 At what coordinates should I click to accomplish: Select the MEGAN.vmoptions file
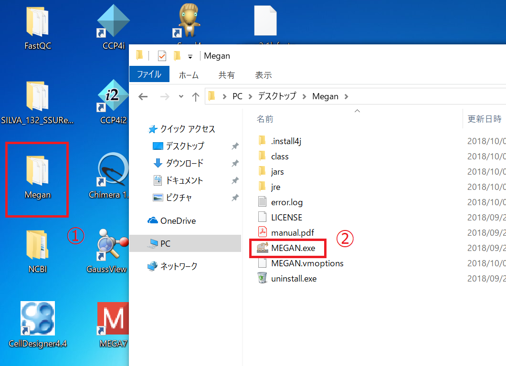pos(300,263)
